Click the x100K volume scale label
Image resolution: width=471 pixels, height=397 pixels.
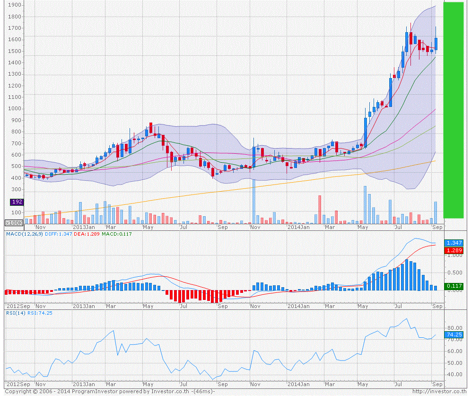(x=14, y=223)
